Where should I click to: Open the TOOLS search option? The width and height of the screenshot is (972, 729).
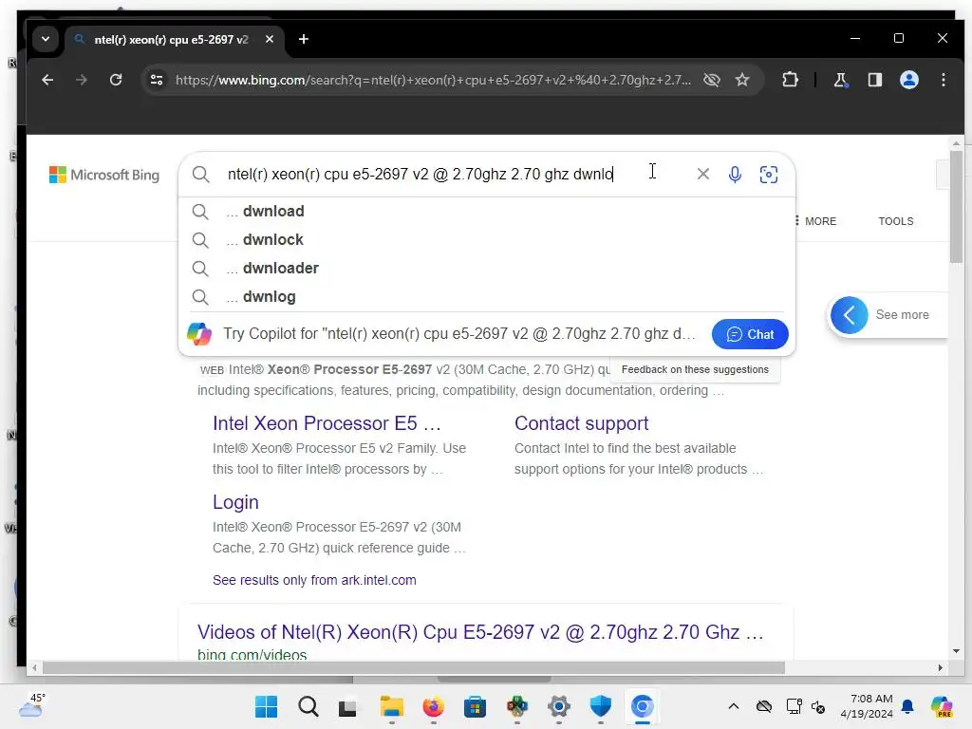click(895, 221)
